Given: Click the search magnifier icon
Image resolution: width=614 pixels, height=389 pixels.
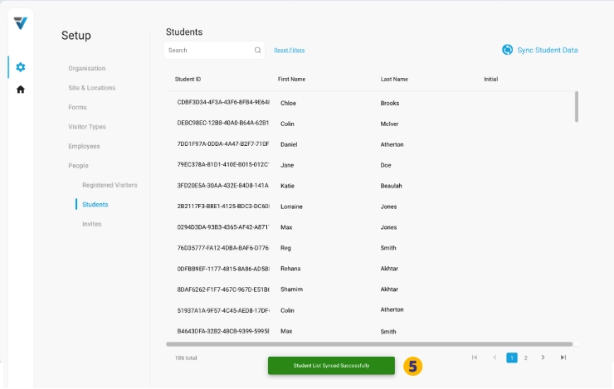Looking at the screenshot, I should [257, 51].
